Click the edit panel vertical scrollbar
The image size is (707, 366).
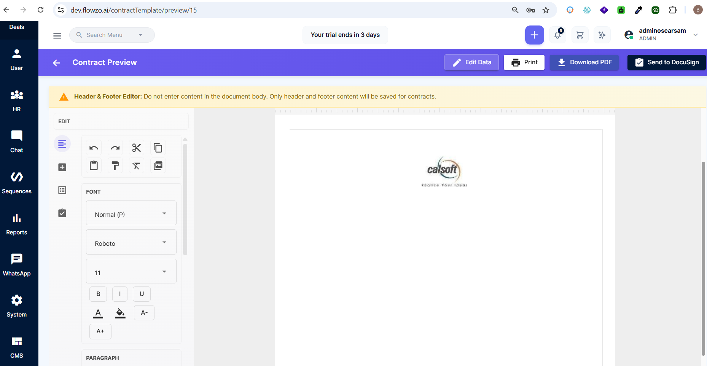(185, 199)
